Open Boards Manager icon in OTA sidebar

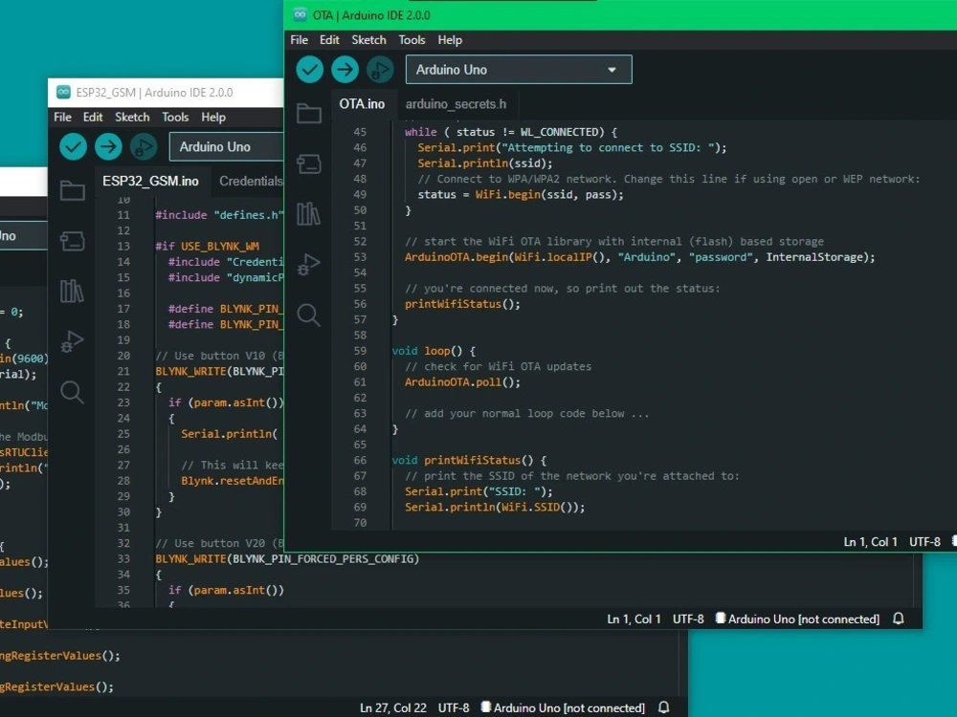pos(309,163)
